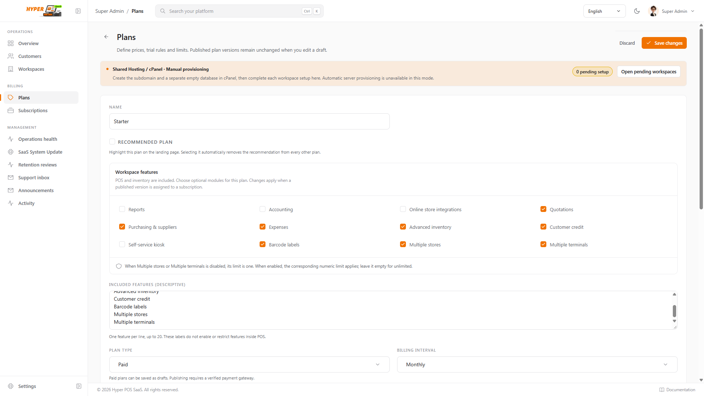
Task: Click Super Admin breadcrumb link
Action: pos(110,11)
